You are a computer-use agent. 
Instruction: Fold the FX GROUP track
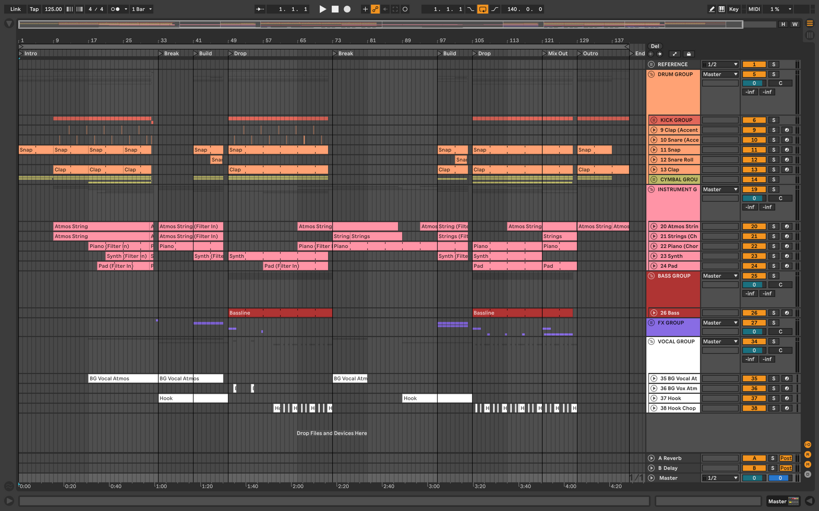[x=651, y=323]
